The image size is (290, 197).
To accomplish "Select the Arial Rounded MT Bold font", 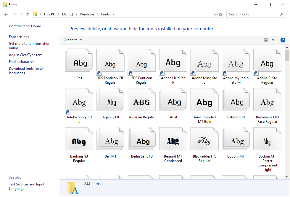I will pyautogui.click(x=204, y=100).
